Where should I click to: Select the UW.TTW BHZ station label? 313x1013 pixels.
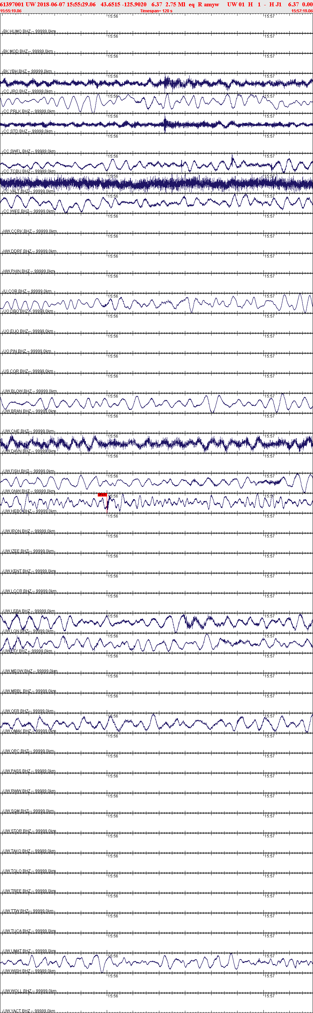tap(28, 911)
